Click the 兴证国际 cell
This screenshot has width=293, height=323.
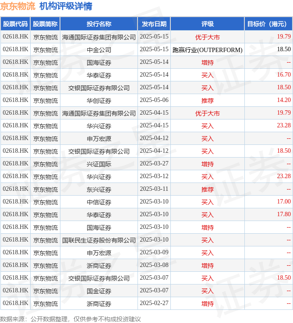(99, 164)
